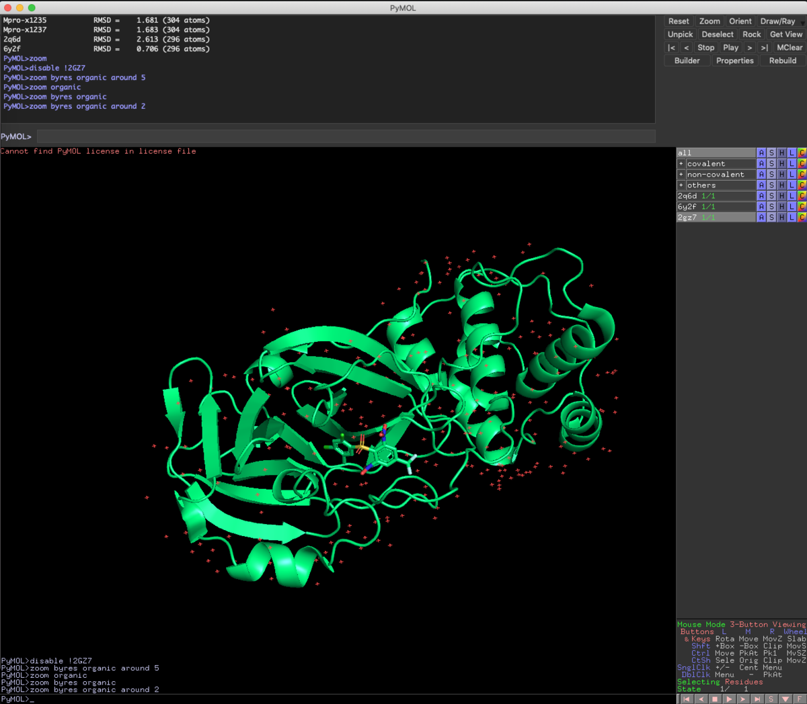Toggle visibility of all objects row

click(x=716, y=153)
